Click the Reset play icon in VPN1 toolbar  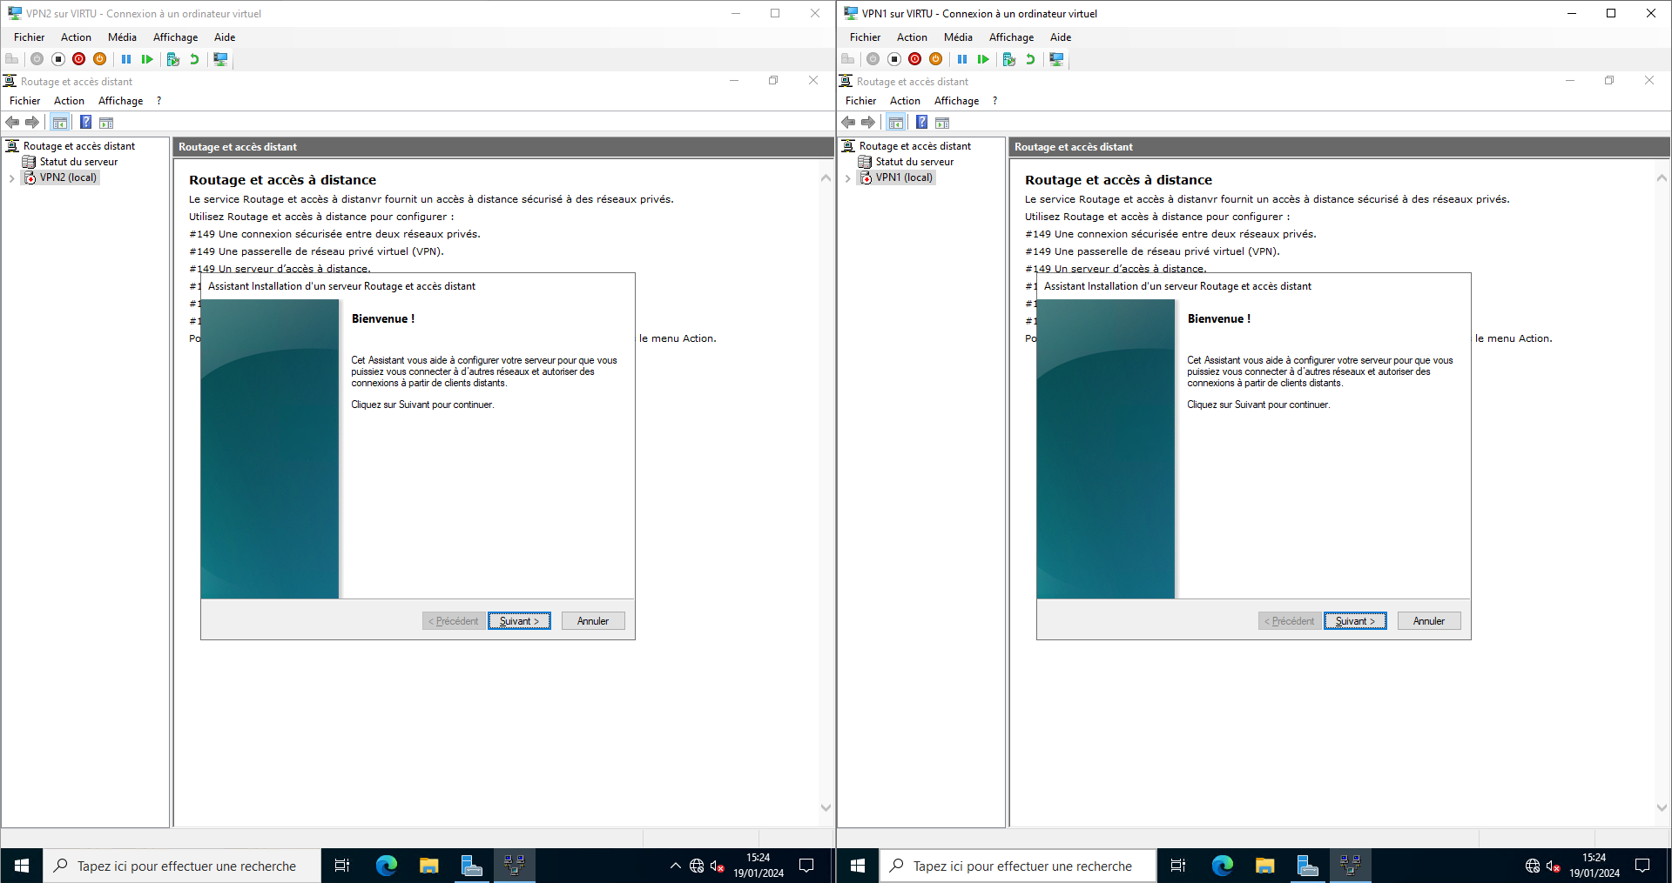pos(983,59)
